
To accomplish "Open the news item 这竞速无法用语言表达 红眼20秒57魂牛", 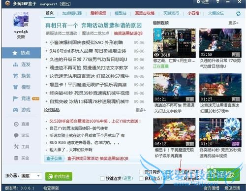I will coord(90,76).
